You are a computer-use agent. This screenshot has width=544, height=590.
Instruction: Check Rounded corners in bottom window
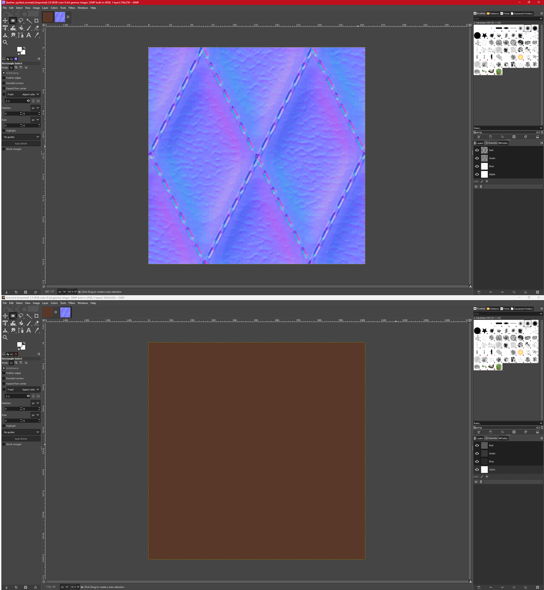click(x=4, y=379)
